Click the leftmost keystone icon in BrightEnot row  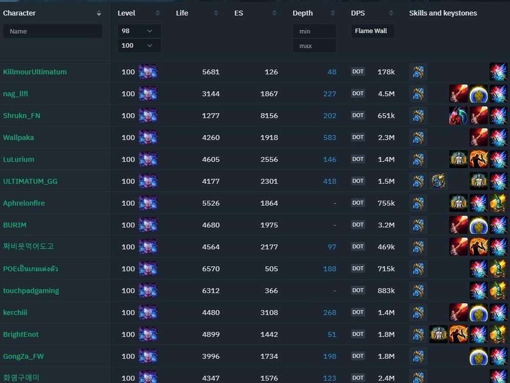point(438,334)
